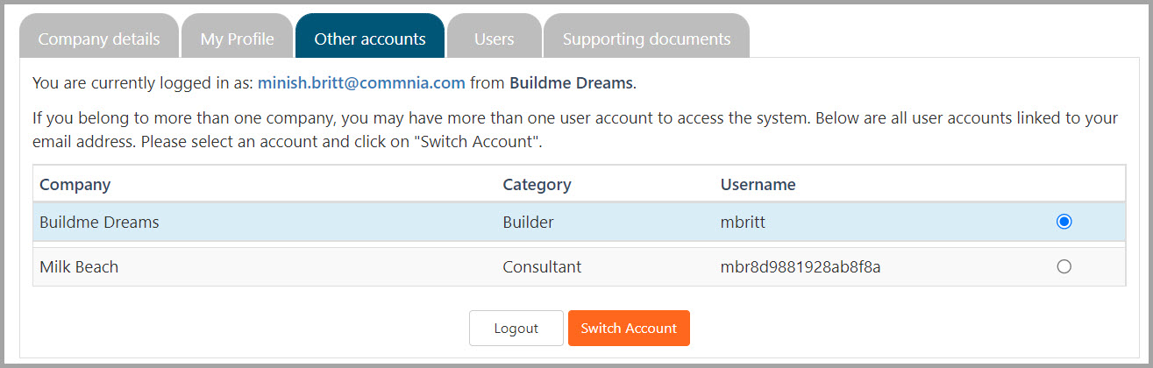Choose the Milk Beach account radio button

(1064, 267)
